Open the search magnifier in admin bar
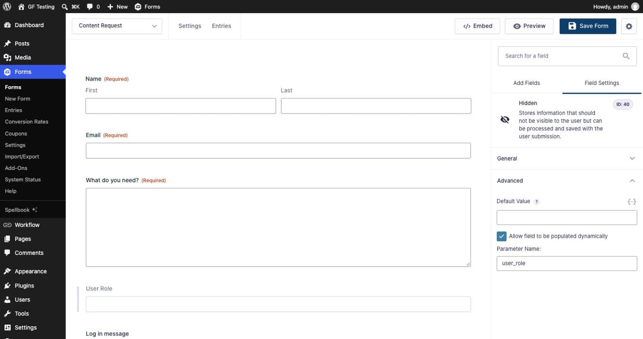The width and height of the screenshot is (643, 339). [x=65, y=7]
